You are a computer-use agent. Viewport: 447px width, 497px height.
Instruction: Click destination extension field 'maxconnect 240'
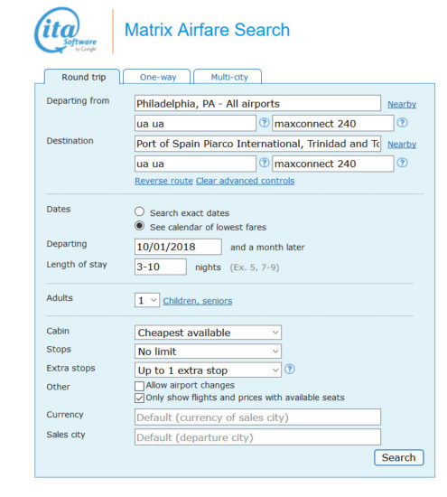coord(333,164)
